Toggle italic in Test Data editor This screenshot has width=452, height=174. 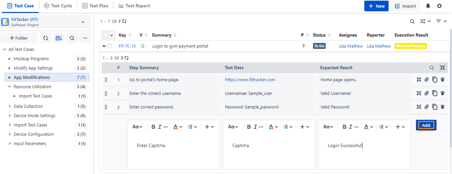255,127
